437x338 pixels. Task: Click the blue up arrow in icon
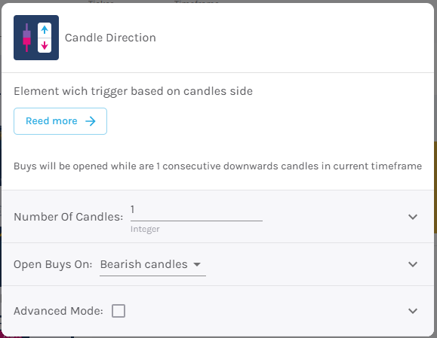(x=45, y=29)
